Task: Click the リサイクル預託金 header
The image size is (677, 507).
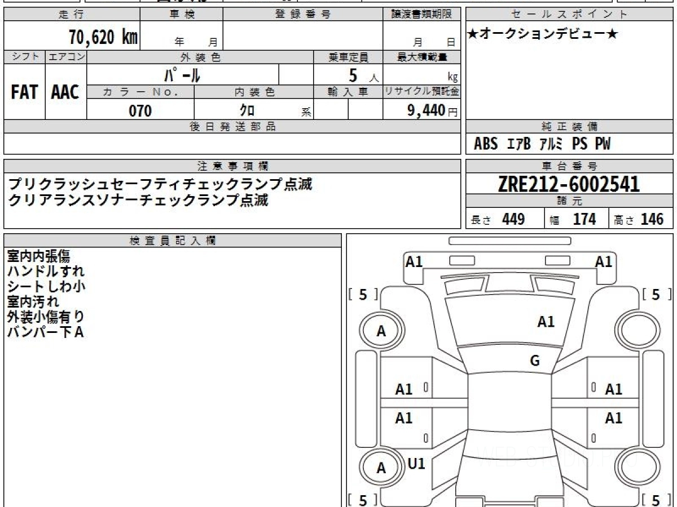Action: click(x=422, y=92)
